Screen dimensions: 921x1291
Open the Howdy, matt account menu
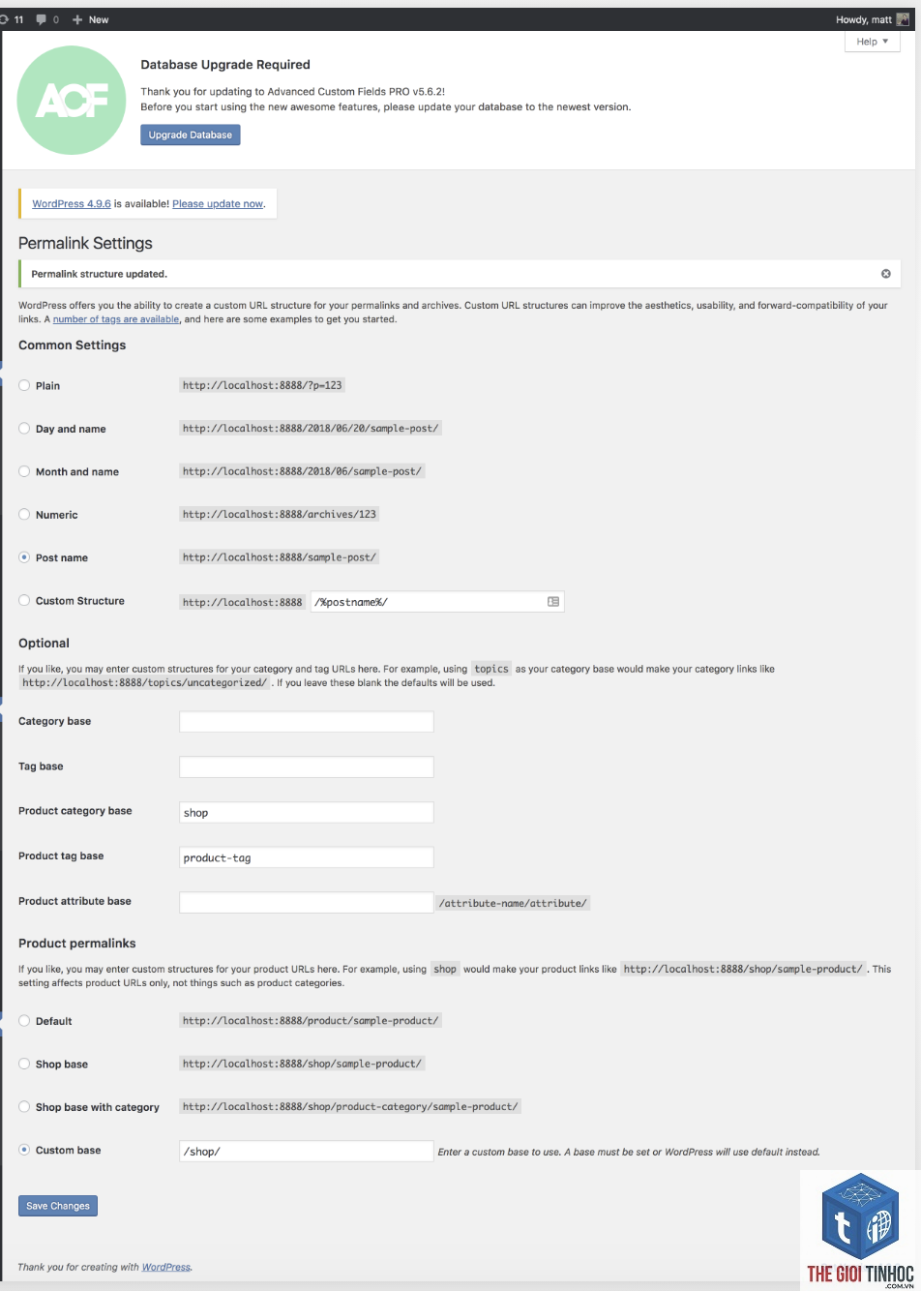[873, 19]
